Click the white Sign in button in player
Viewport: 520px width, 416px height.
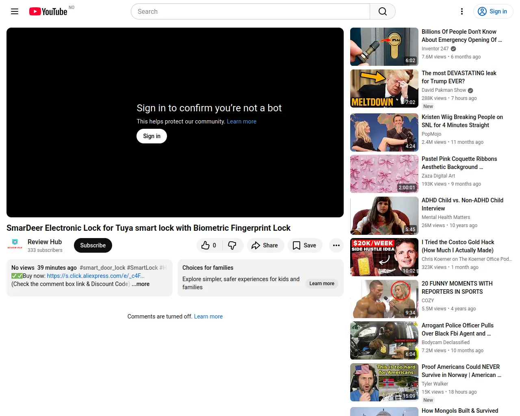152,136
